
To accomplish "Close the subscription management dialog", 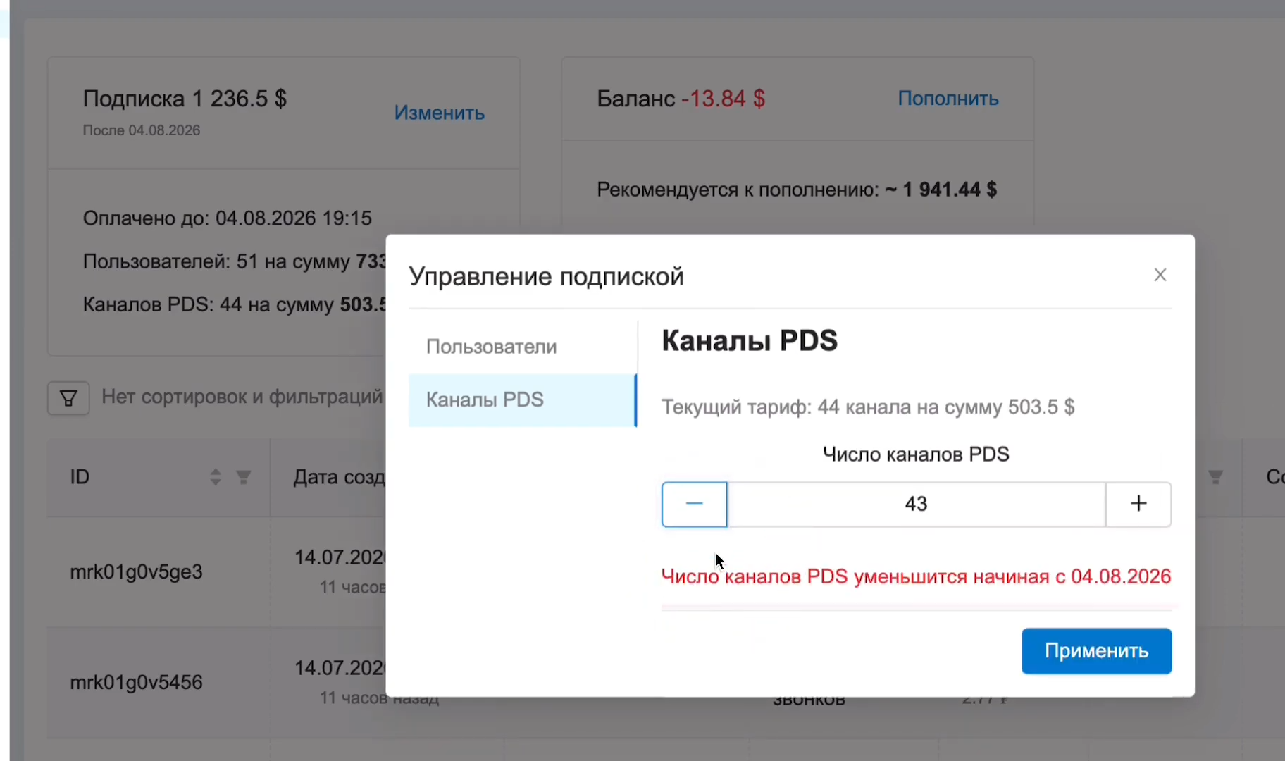I will 1160,275.
